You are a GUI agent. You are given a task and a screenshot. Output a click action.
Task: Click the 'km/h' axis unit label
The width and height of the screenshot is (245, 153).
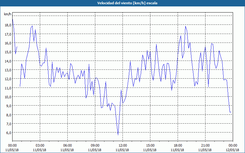pyautogui.click(x=8, y=14)
